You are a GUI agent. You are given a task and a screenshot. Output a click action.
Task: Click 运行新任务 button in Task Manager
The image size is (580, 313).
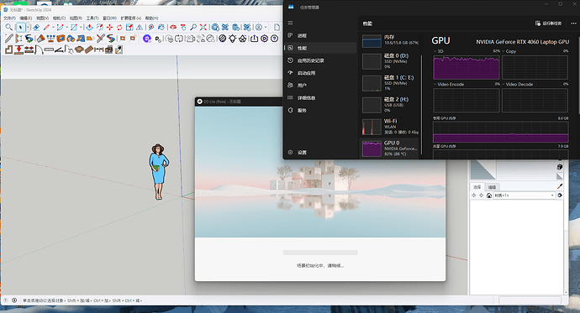(549, 23)
